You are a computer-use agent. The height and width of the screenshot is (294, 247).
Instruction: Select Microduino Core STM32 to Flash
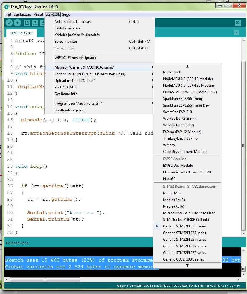[x=187, y=213]
